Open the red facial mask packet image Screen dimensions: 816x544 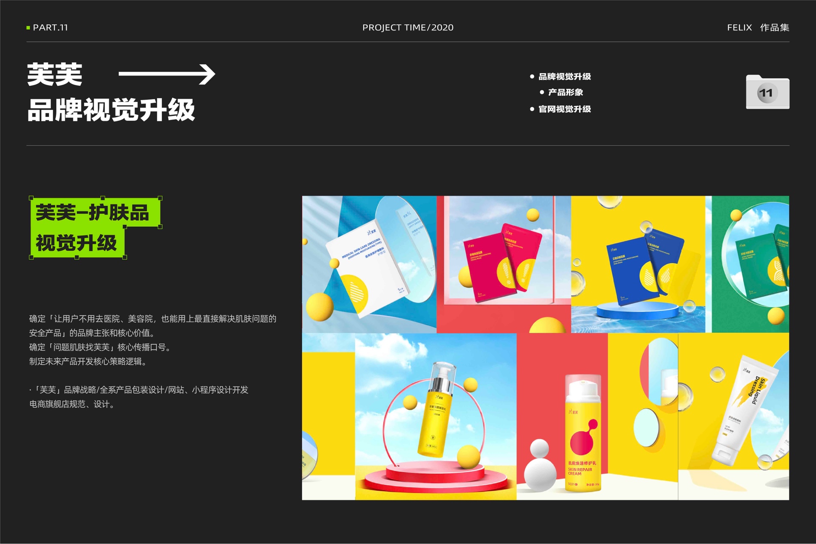pos(504,264)
